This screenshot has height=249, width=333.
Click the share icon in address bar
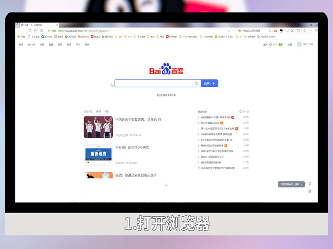click(229, 31)
